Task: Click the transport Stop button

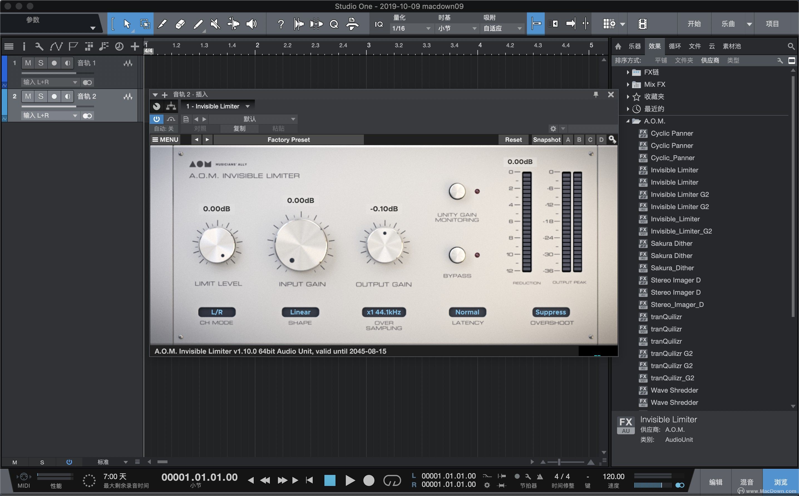Action: 330,481
